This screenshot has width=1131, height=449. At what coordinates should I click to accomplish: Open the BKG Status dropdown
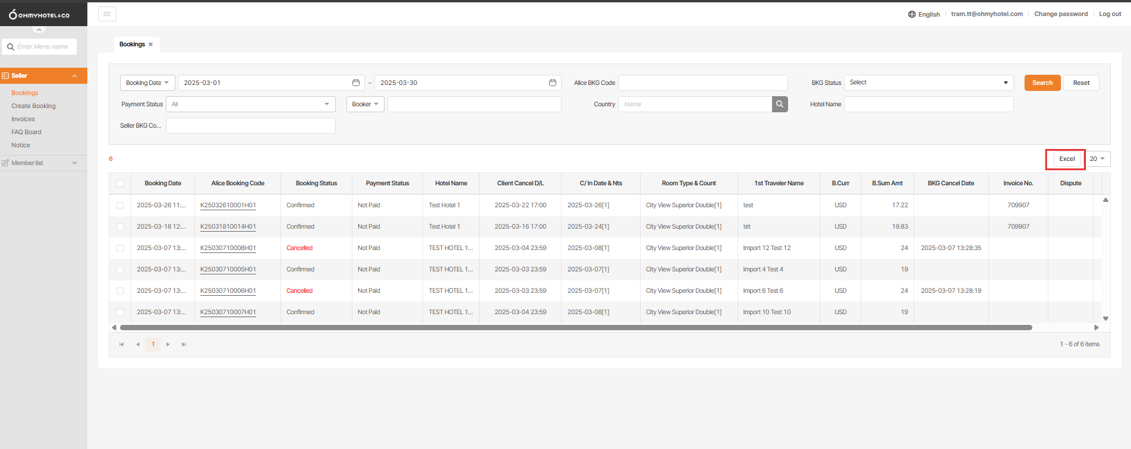point(928,83)
